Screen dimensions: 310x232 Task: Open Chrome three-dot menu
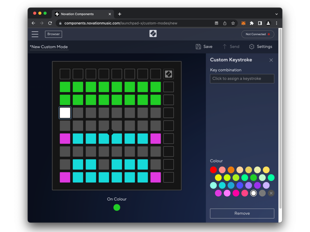276,23
